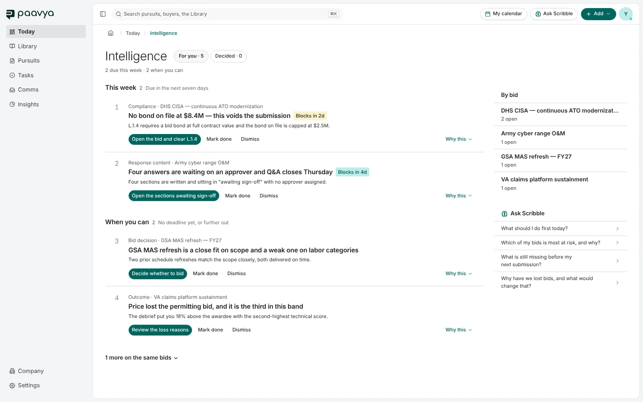Click the Today breadcrumb
The width and height of the screenshot is (643, 402).
coord(133,33)
